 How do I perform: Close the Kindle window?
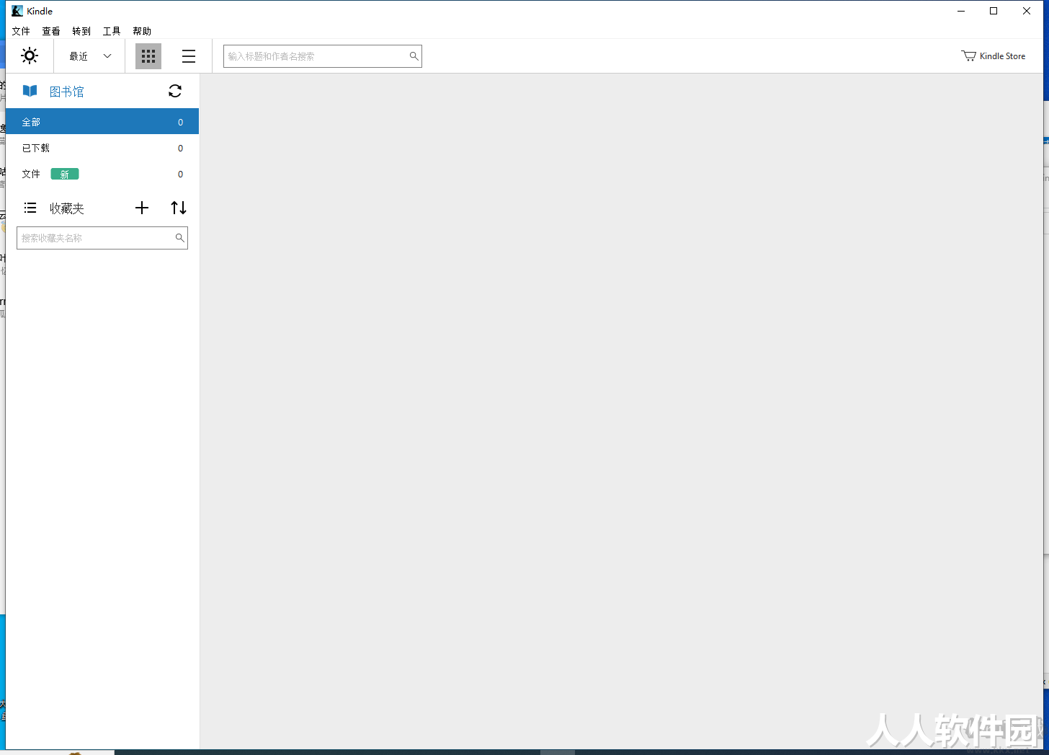click(x=1027, y=11)
